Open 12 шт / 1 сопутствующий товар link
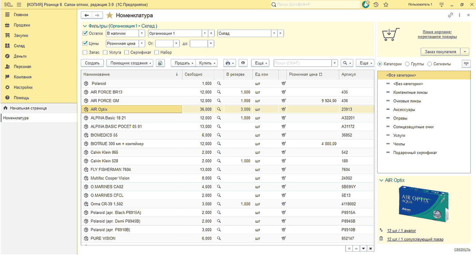Image resolution: width=476 pixels, height=255 pixels. 415,239
